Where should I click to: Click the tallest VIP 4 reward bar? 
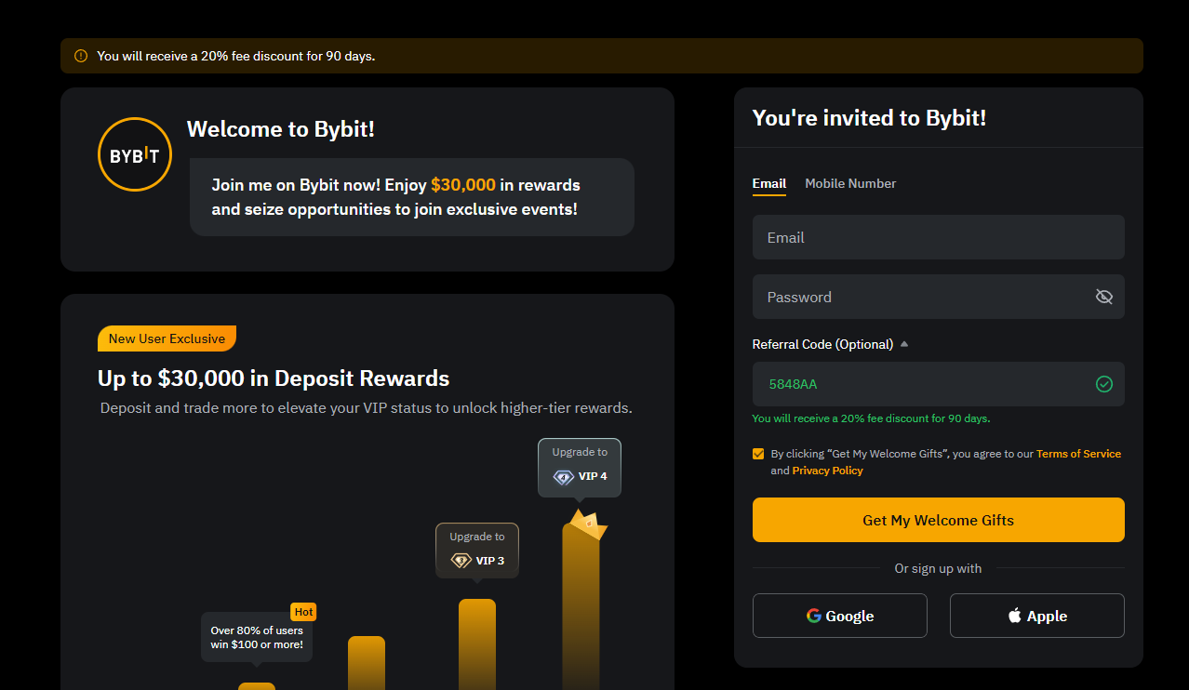click(581, 606)
